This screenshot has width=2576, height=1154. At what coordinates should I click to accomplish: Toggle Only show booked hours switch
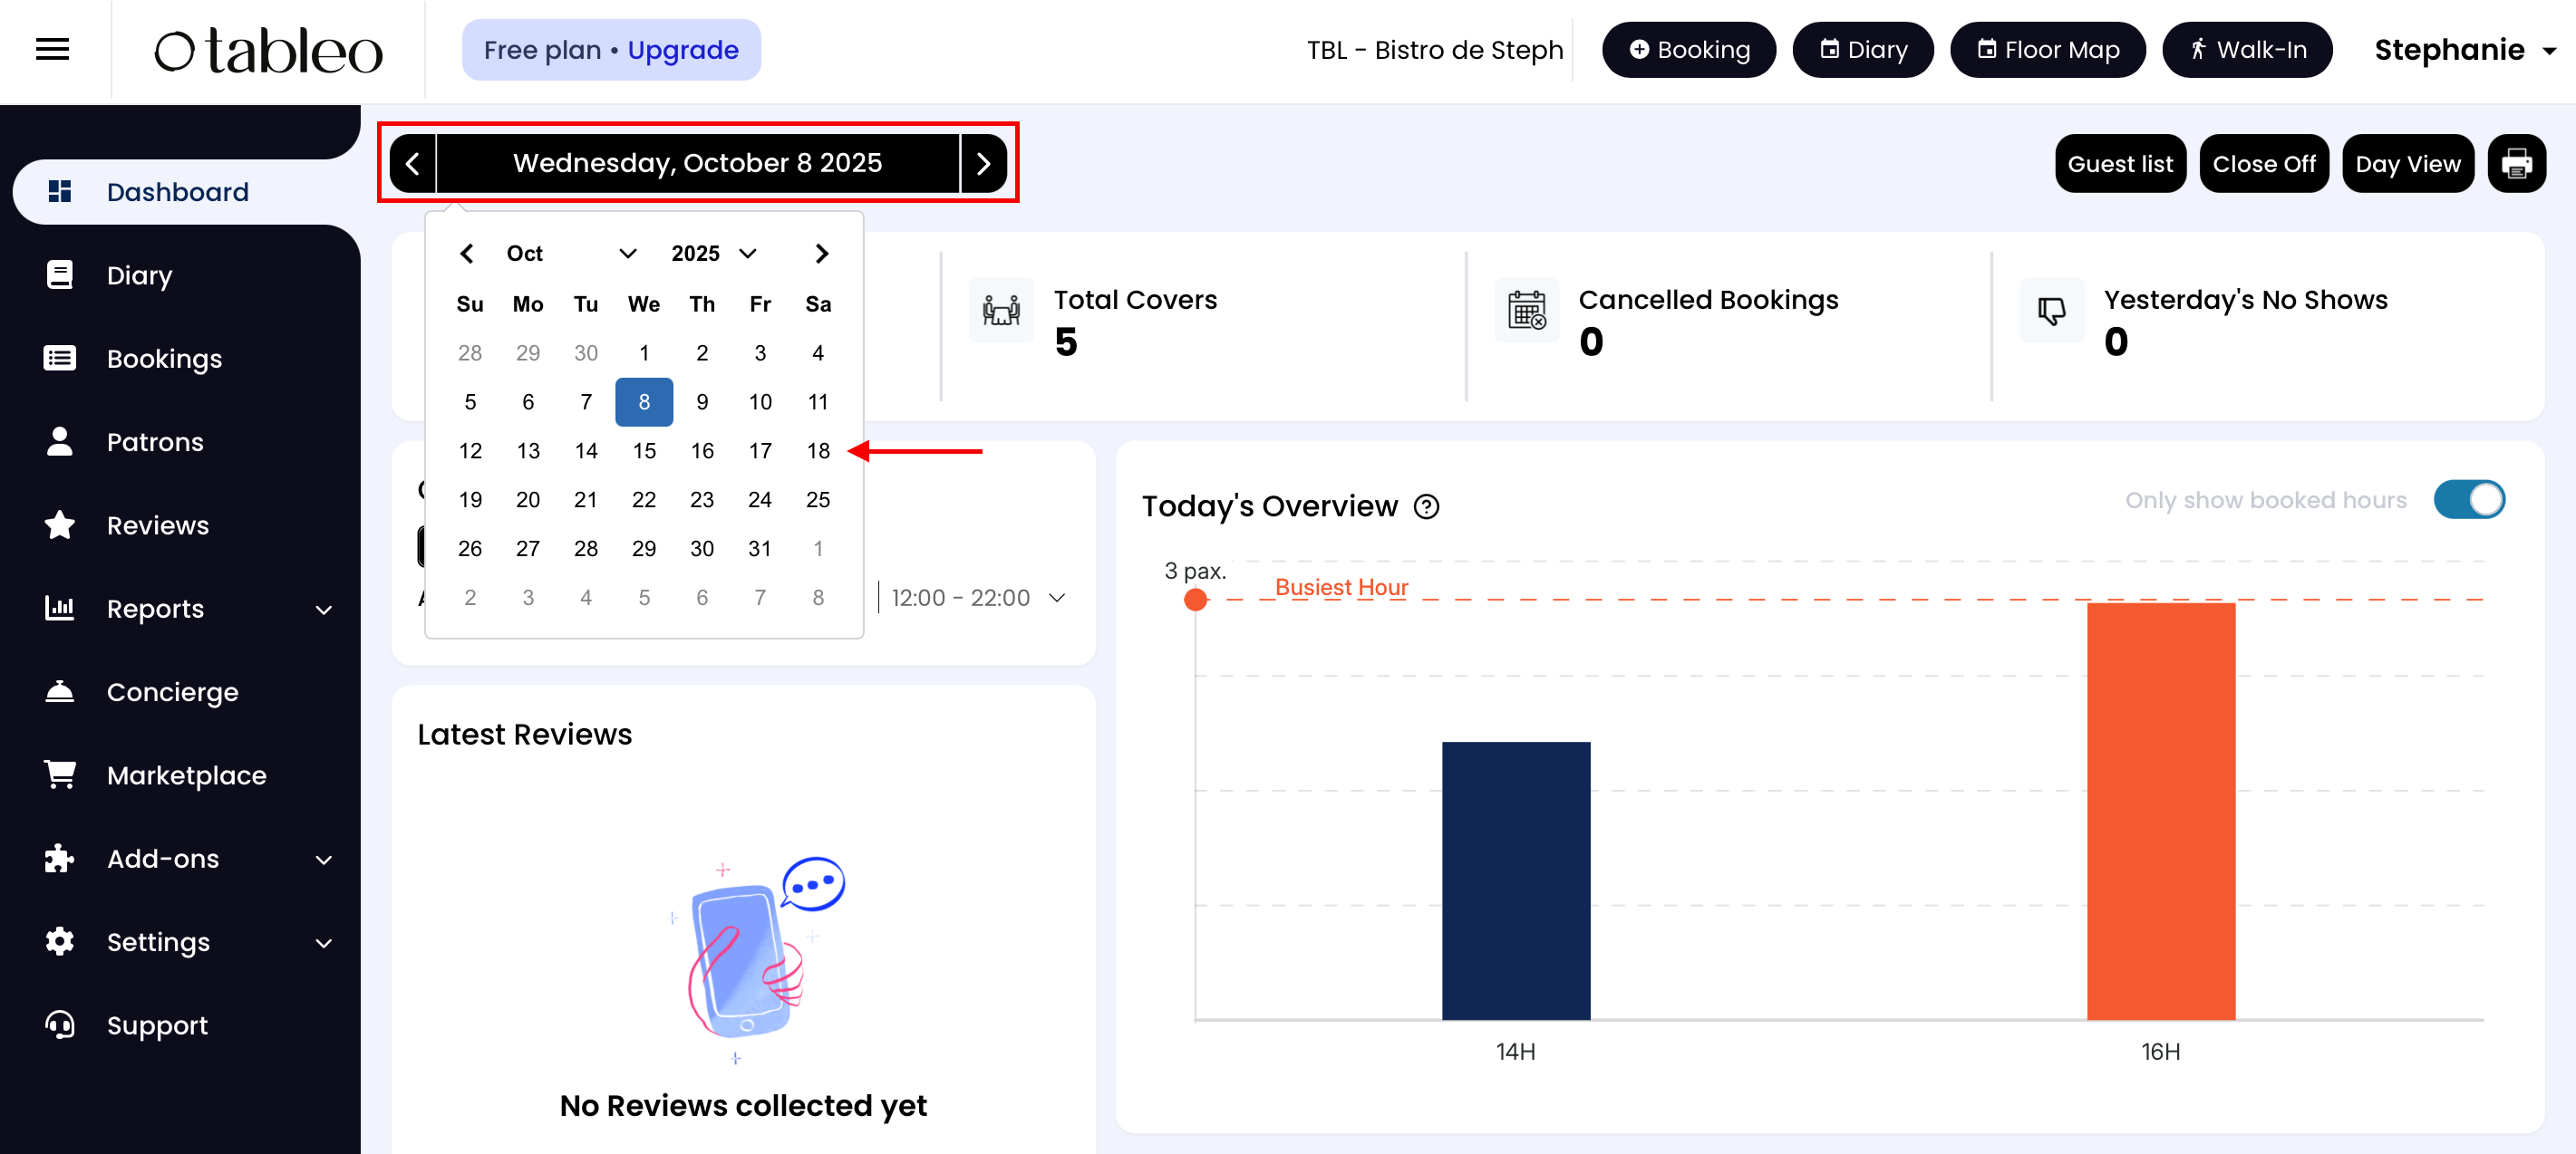click(x=2468, y=500)
